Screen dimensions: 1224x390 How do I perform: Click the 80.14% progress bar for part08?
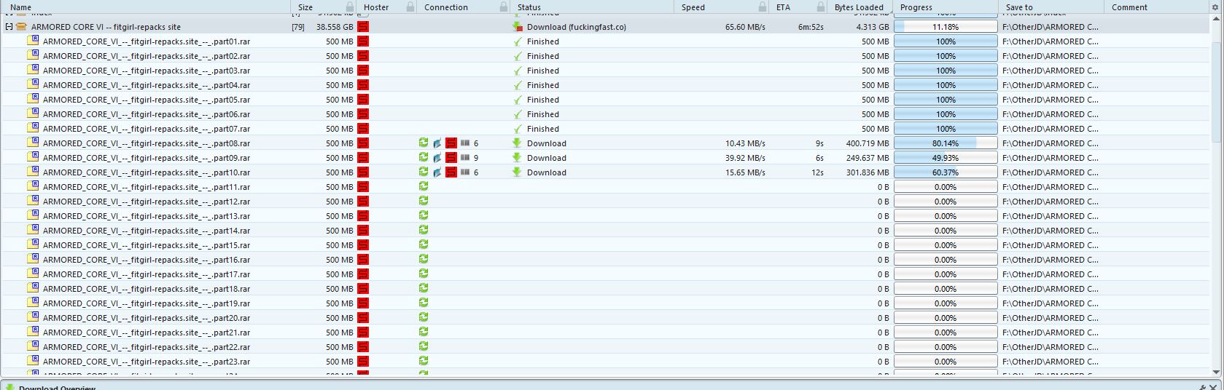946,143
